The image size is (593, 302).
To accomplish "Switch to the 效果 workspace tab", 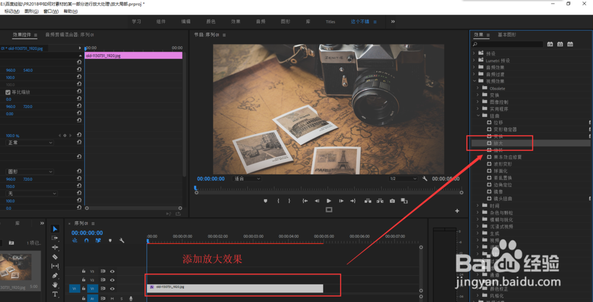I will (235, 21).
